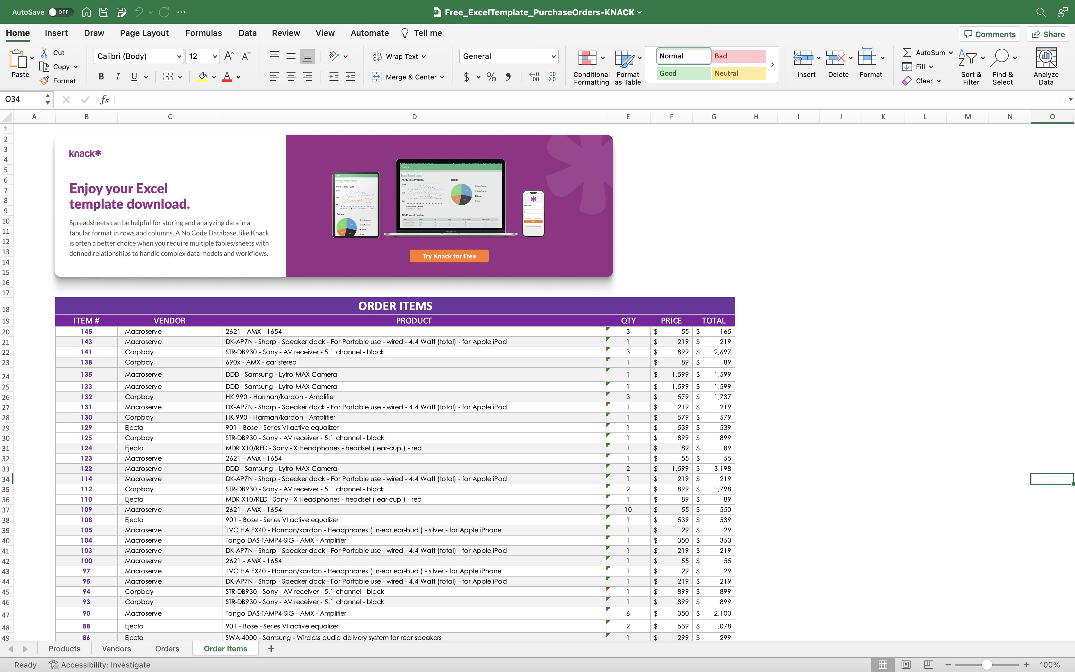Confirm cell entry with the checkmark
The width and height of the screenshot is (1075, 672).
point(85,99)
